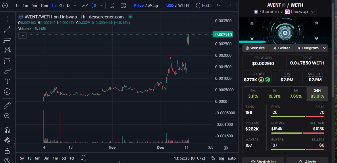Select the pattern drawing tool
The image size is (337, 163).
tap(7, 50)
